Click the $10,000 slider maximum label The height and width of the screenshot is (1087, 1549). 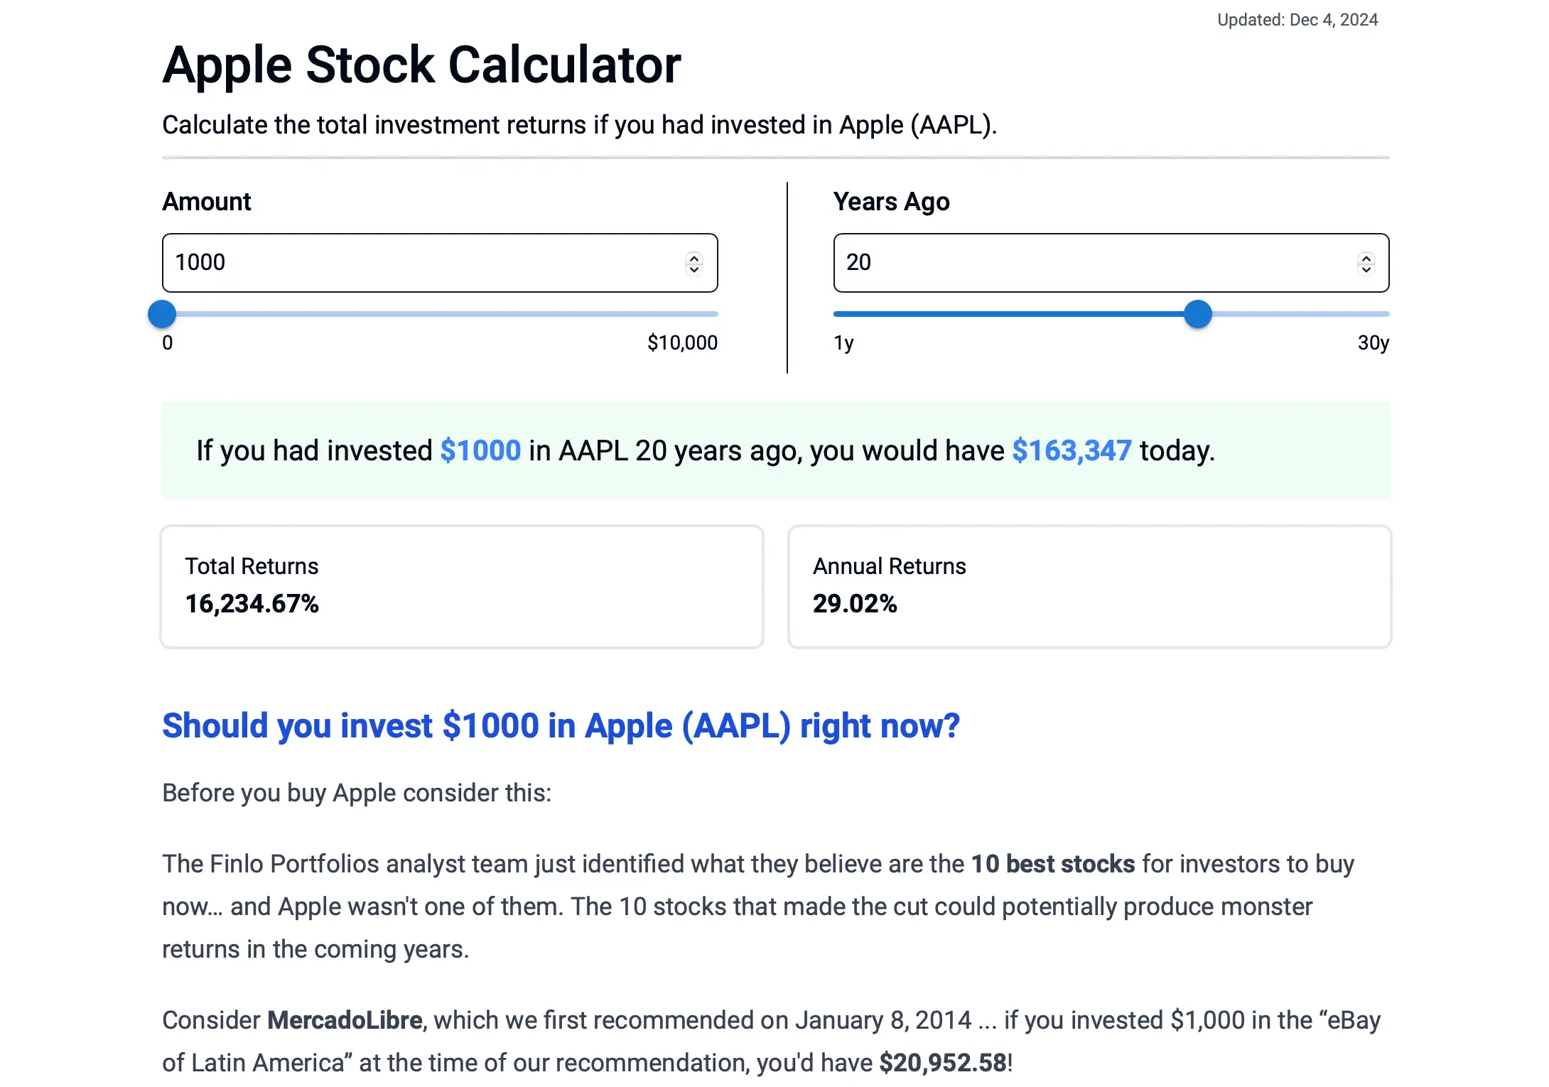(682, 342)
